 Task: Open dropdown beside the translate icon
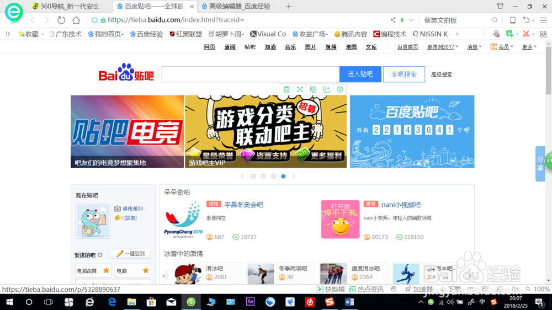(x=517, y=35)
